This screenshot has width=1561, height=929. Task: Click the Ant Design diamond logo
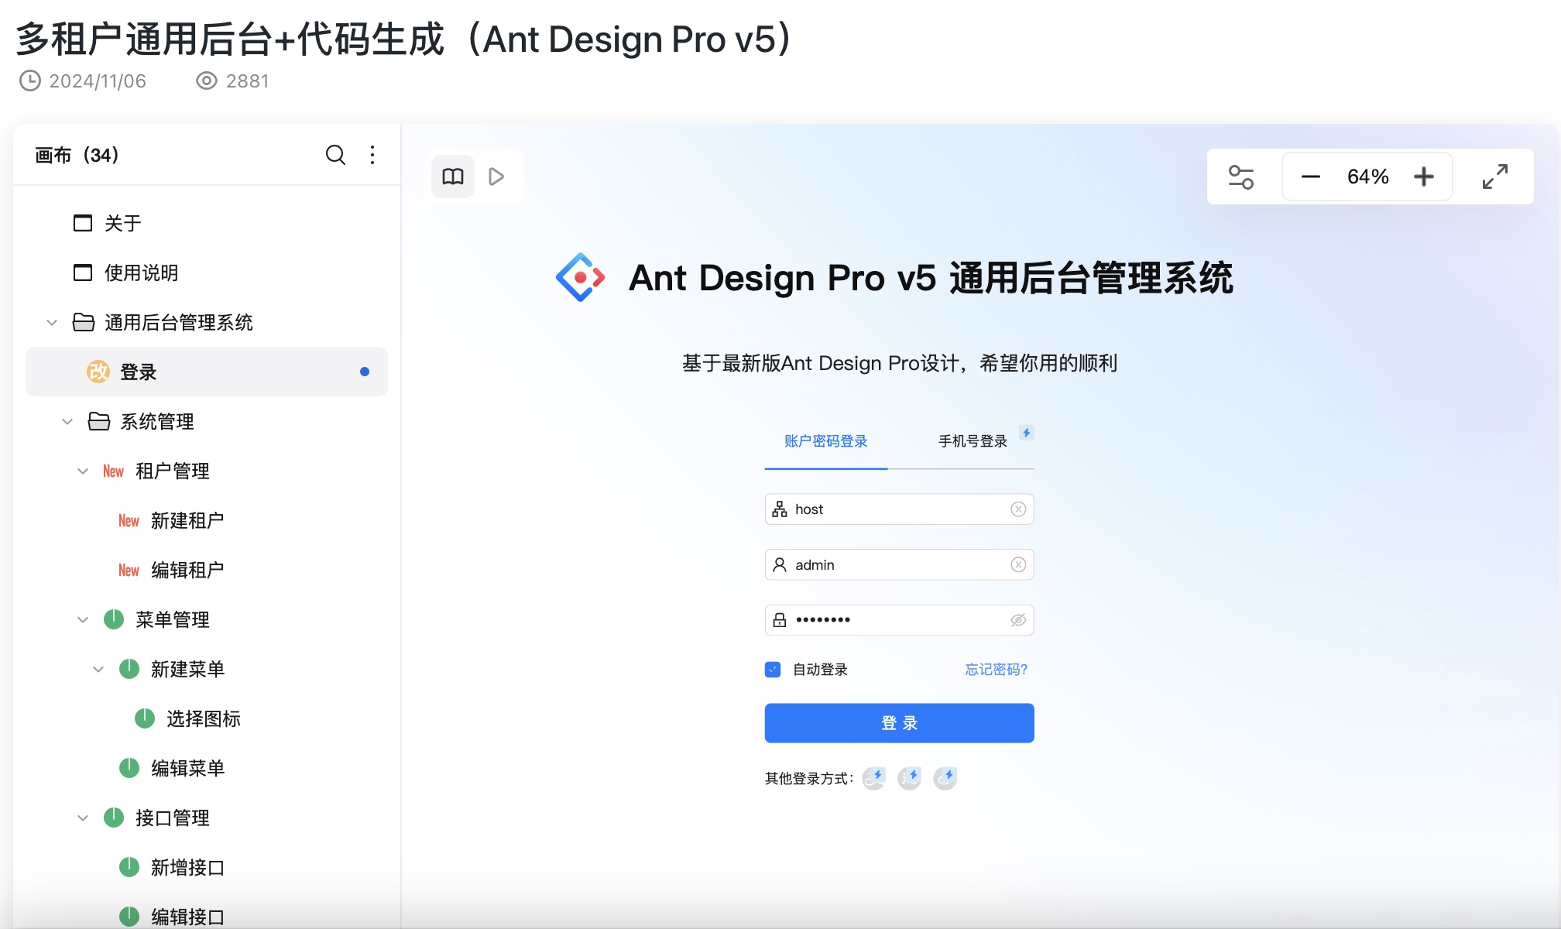pyautogui.click(x=580, y=277)
